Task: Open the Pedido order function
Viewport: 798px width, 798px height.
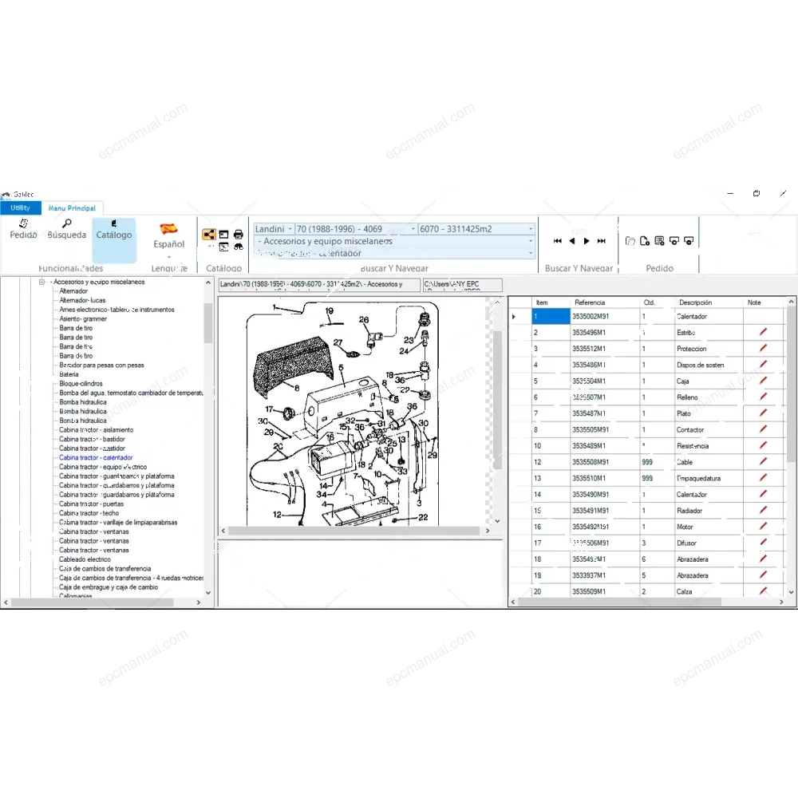Action: click(x=23, y=230)
